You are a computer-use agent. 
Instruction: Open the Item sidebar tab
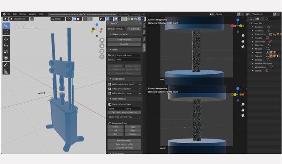click(144, 25)
